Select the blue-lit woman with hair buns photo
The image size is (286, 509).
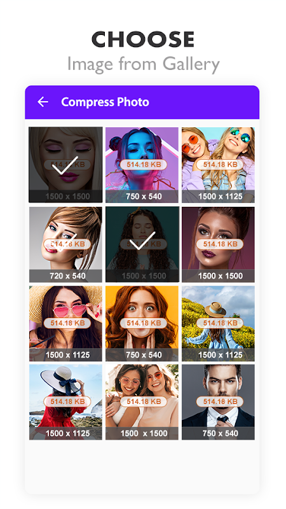142,165
